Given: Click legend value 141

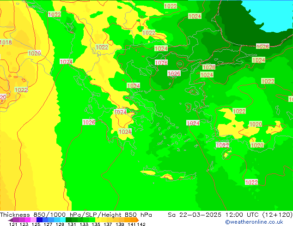Looking at the screenshot, I should 132,224.
